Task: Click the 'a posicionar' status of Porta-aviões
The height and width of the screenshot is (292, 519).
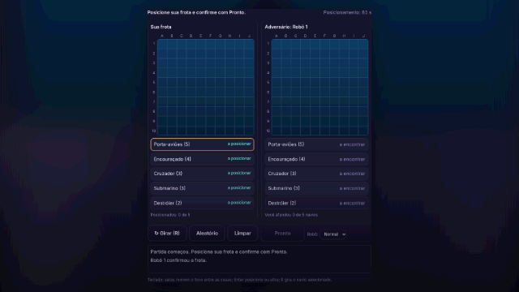Action: pyautogui.click(x=239, y=144)
